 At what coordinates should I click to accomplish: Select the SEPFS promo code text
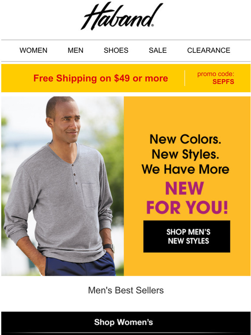coord(223,82)
